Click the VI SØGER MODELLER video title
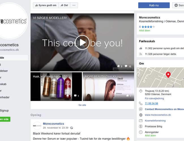The image size is (184, 141). [x=50, y=18]
